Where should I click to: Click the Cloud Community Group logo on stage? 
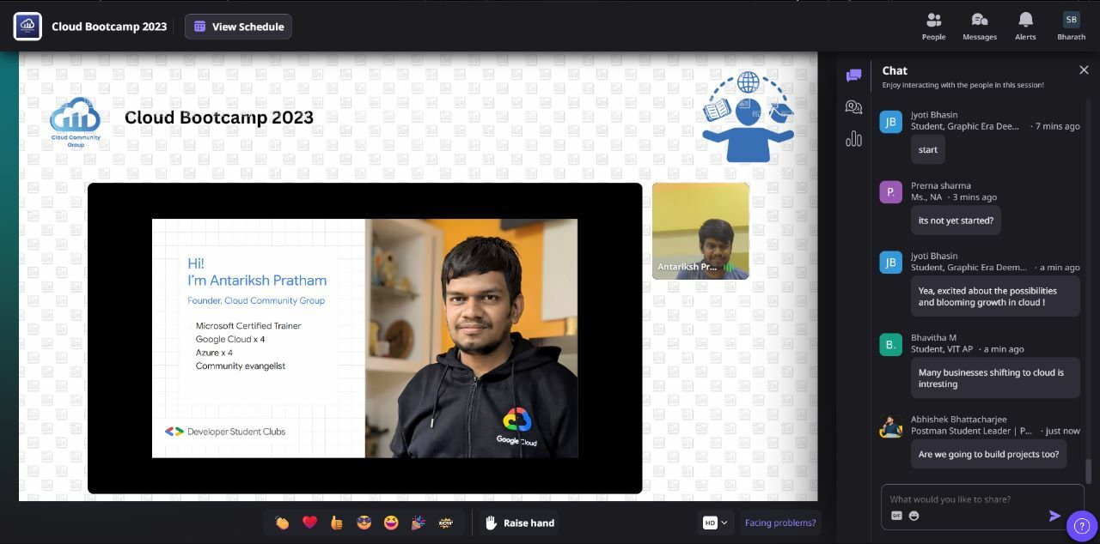(76, 122)
